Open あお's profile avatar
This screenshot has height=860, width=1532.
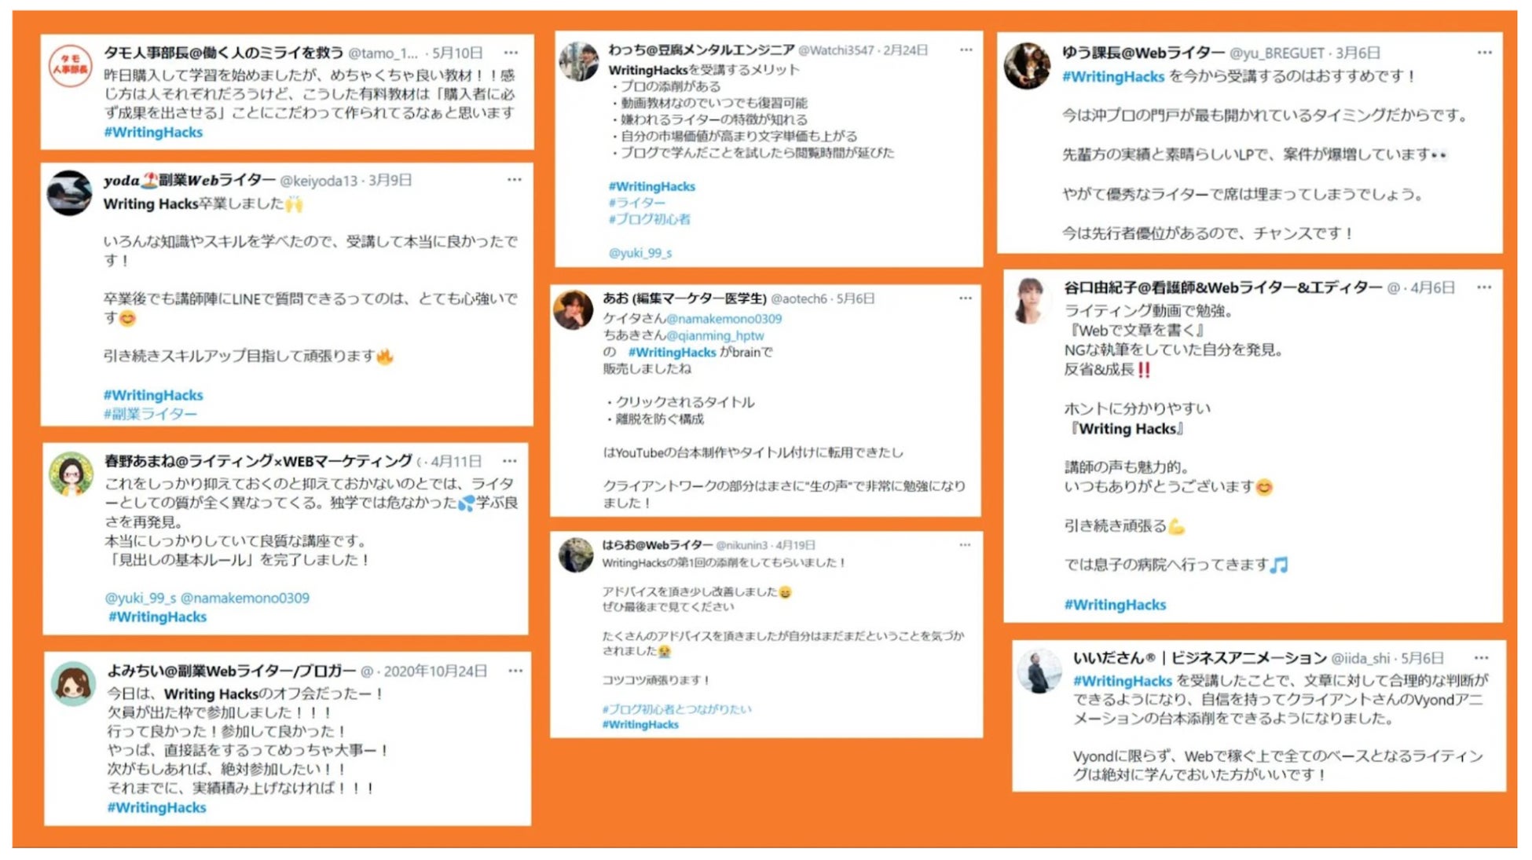coord(574,309)
